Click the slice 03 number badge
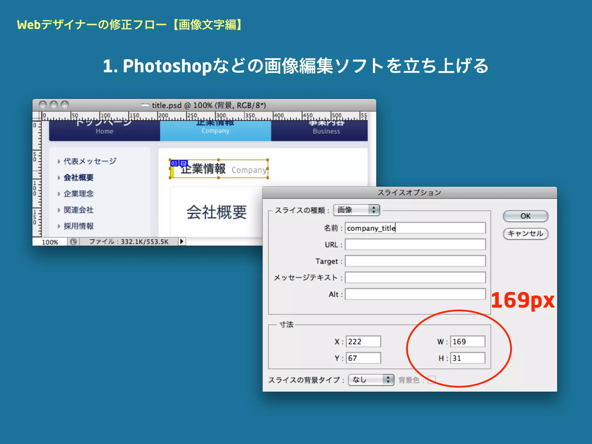Image resolution: width=592 pixels, height=444 pixels. [174, 163]
